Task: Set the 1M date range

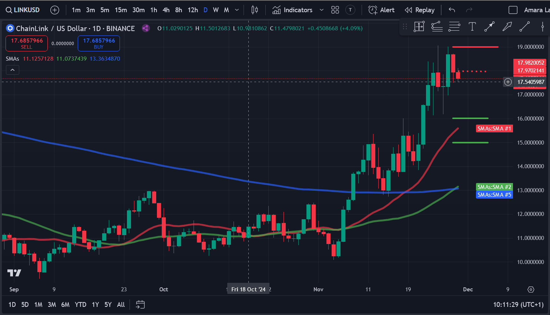Action: (38, 305)
